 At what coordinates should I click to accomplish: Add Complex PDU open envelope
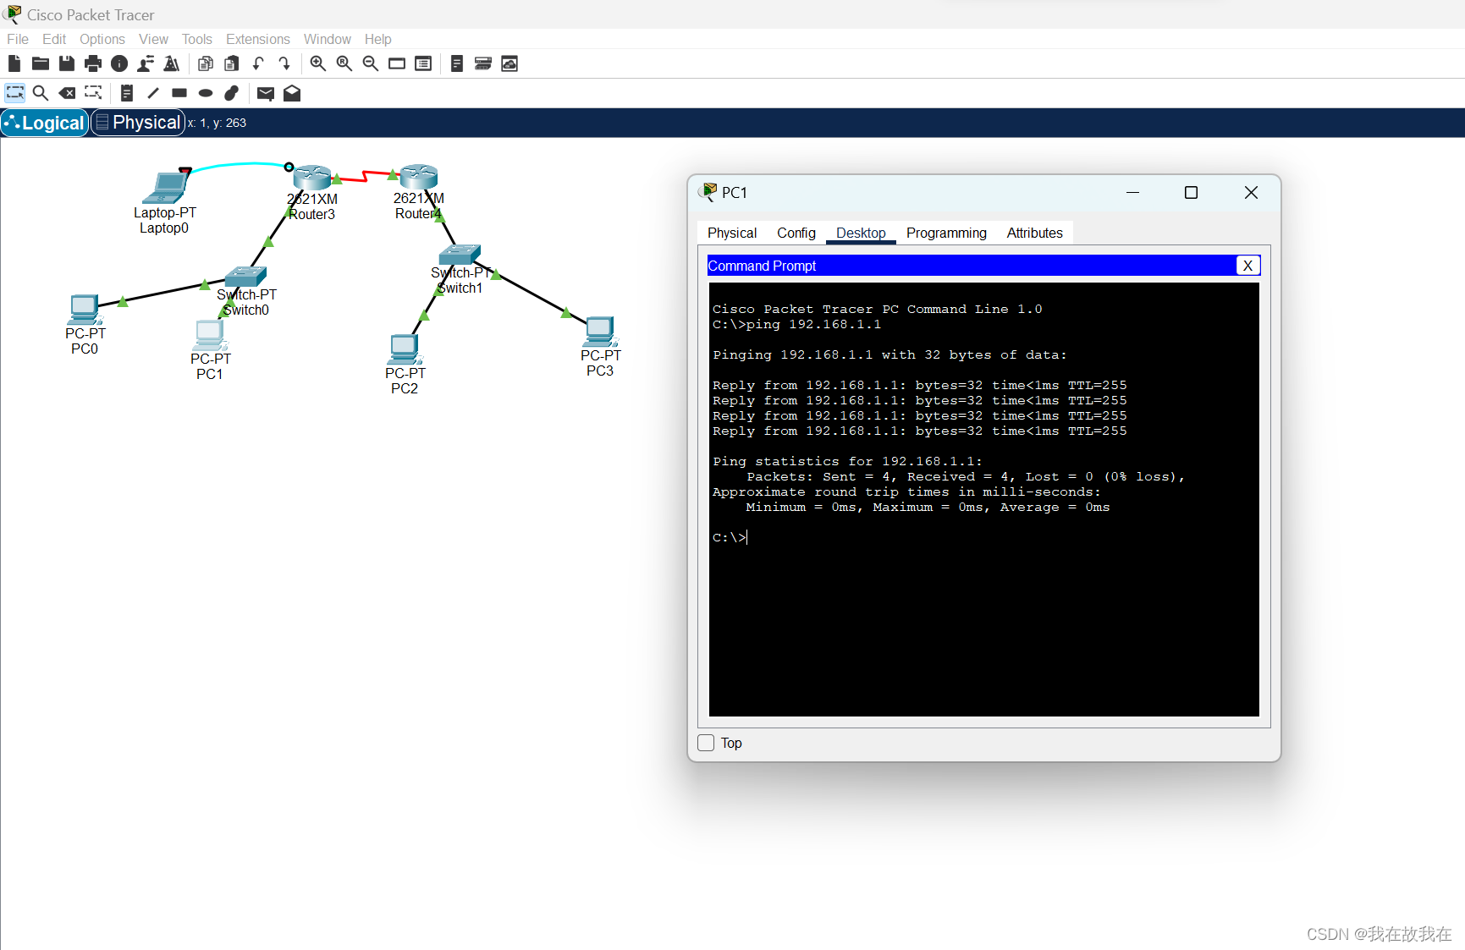[x=292, y=93]
